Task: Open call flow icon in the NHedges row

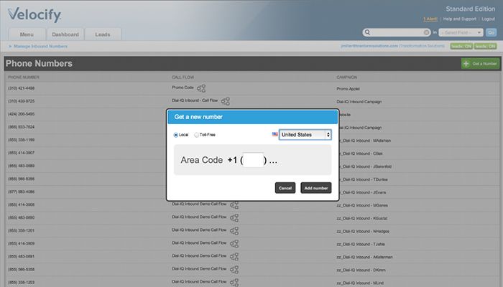Action: (x=234, y=230)
